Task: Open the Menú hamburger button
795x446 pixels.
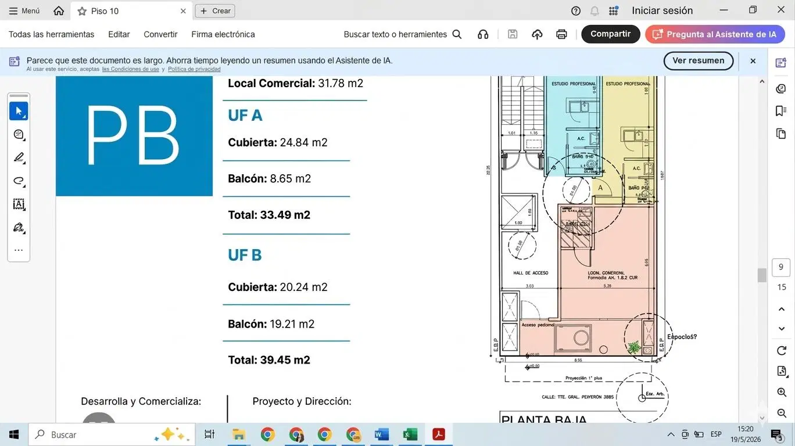Action: 24,10
